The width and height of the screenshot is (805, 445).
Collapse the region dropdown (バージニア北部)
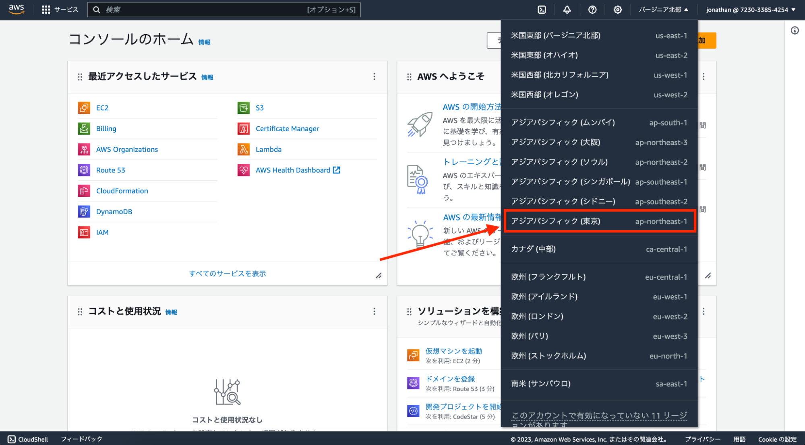click(x=663, y=10)
